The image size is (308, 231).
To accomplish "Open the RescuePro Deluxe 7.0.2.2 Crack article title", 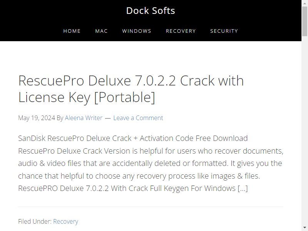I will tap(131, 89).
